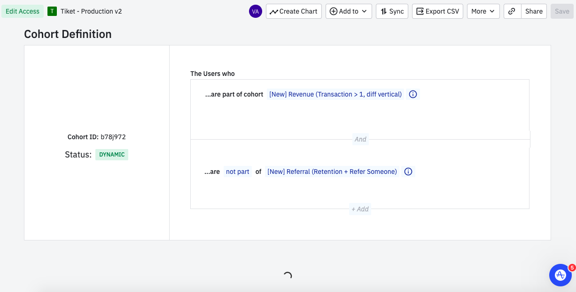Click the Save button
576x292 pixels.
tap(562, 11)
